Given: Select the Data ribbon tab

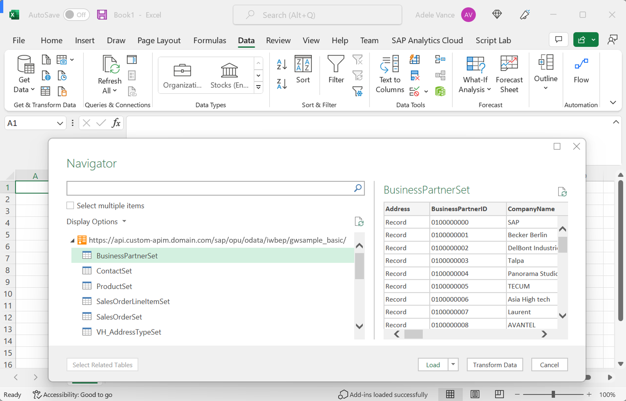Looking at the screenshot, I should pyautogui.click(x=246, y=41).
